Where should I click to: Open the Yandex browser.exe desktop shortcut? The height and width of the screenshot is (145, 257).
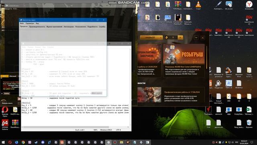click(249, 5)
